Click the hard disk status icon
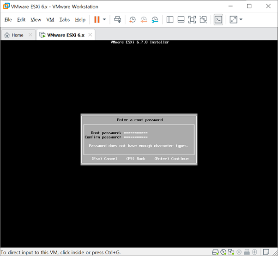 [215, 252]
